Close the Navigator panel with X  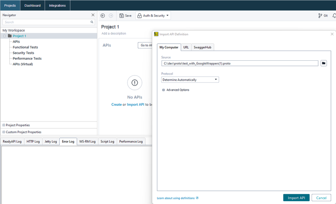pyautogui.click(x=93, y=15)
